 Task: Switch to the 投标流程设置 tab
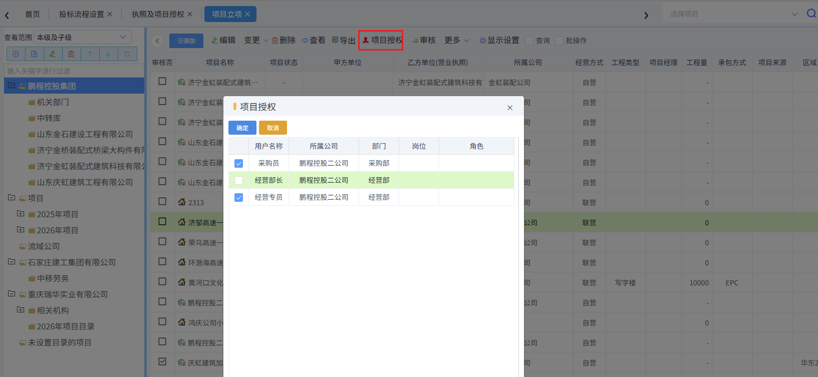pyautogui.click(x=81, y=15)
